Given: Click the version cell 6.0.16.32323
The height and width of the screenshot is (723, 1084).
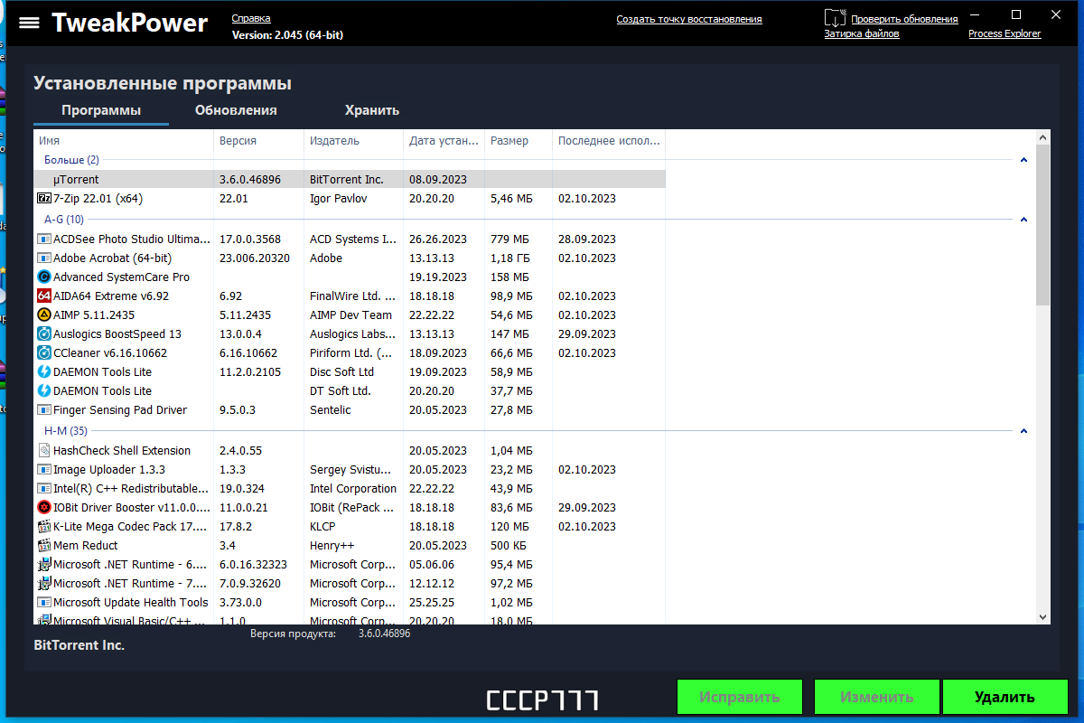Looking at the screenshot, I should point(253,565).
